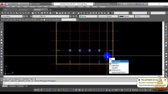This screenshot has height=94, width=168.
Task: Select the Line tool on left draw toolbar
Action: pos(1,24)
